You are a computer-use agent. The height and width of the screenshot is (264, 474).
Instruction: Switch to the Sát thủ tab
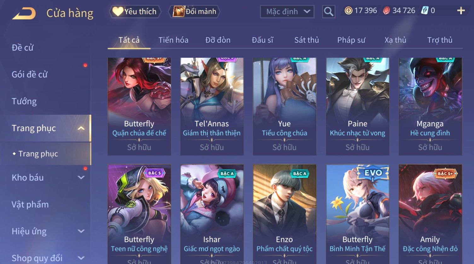click(306, 40)
